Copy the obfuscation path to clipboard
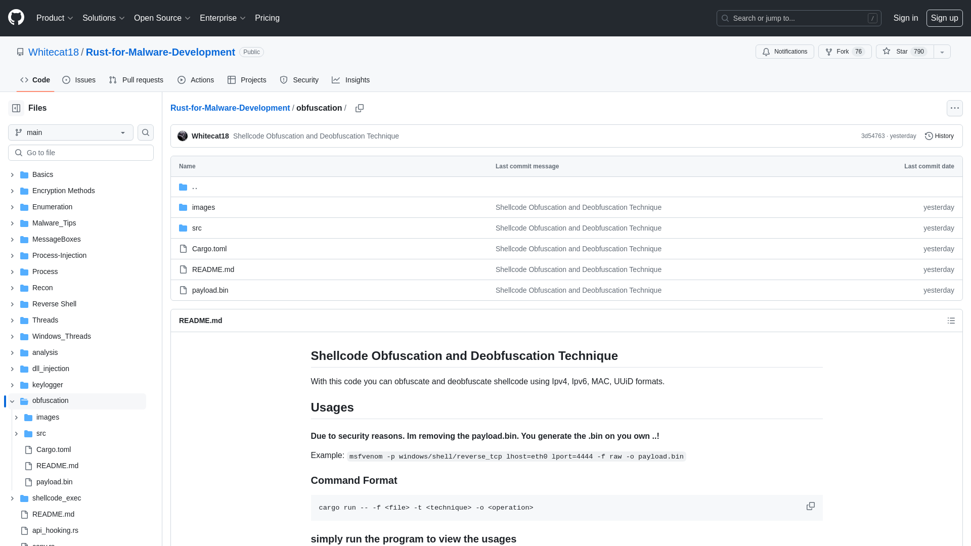The image size is (971, 546). click(360, 108)
